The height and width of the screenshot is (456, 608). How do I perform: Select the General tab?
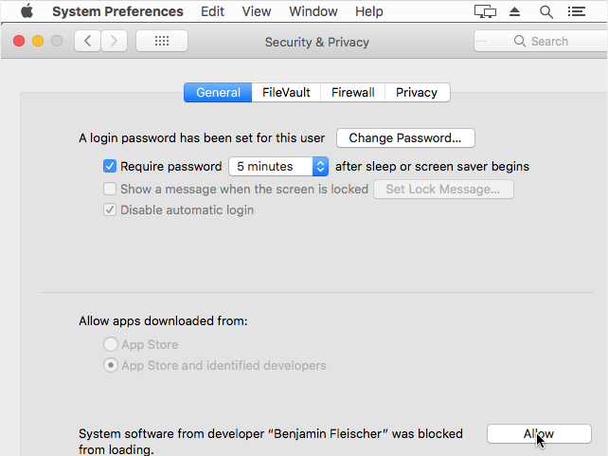coord(218,92)
